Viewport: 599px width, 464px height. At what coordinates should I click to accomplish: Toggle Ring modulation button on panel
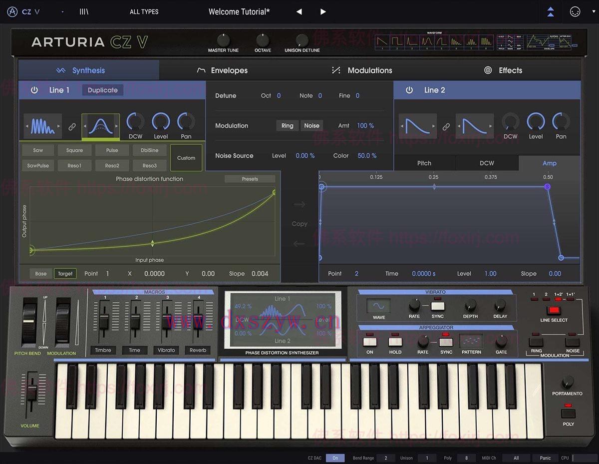click(537, 342)
